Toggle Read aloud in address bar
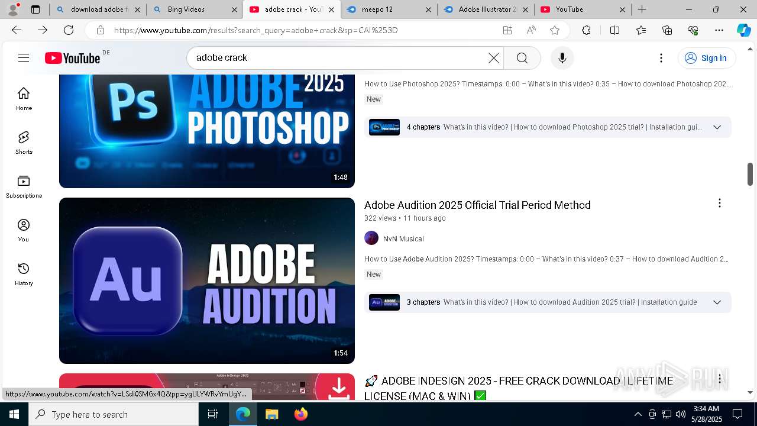 tap(530, 30)
